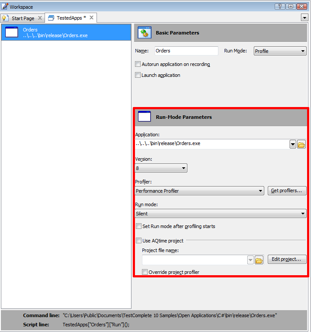Open the Run mode Silent dropdown
311x332 pixels.
pos(221,214)
